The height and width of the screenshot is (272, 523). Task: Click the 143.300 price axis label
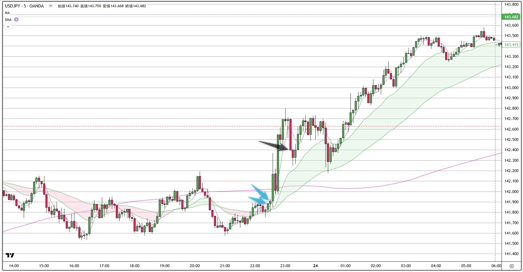pos(511,56)
